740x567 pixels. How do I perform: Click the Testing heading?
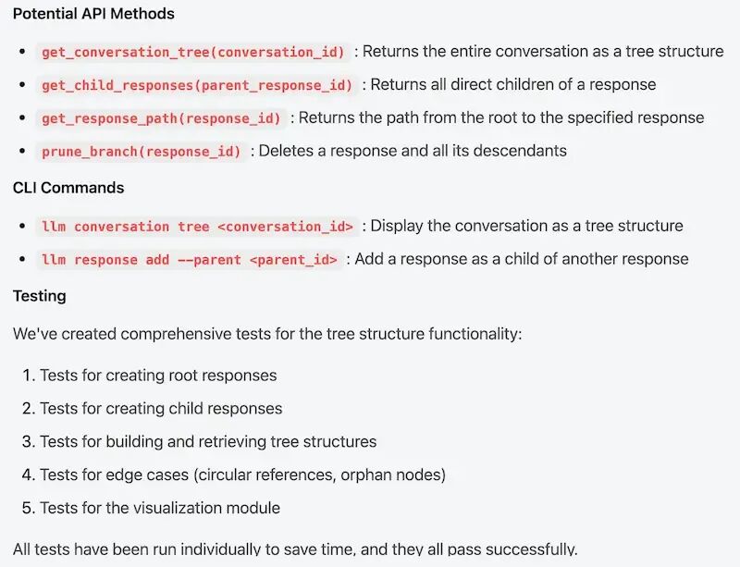(39, 296)
